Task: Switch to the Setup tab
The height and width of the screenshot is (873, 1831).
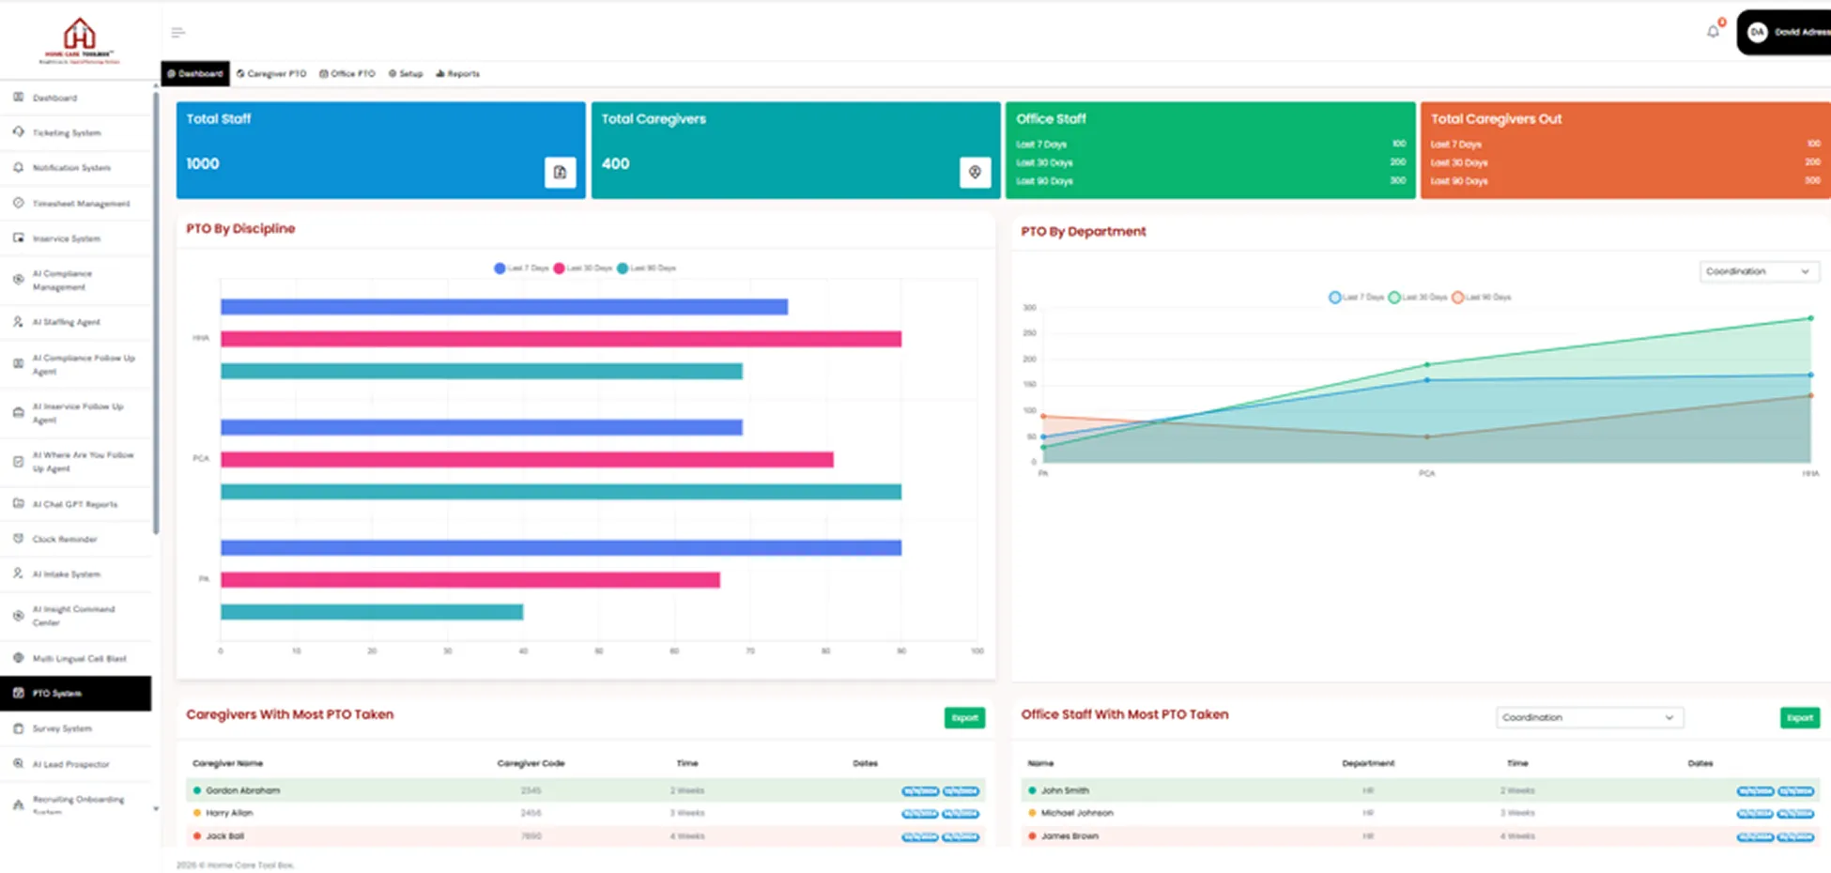Action: pyautogui.click(x=406, y=73)
